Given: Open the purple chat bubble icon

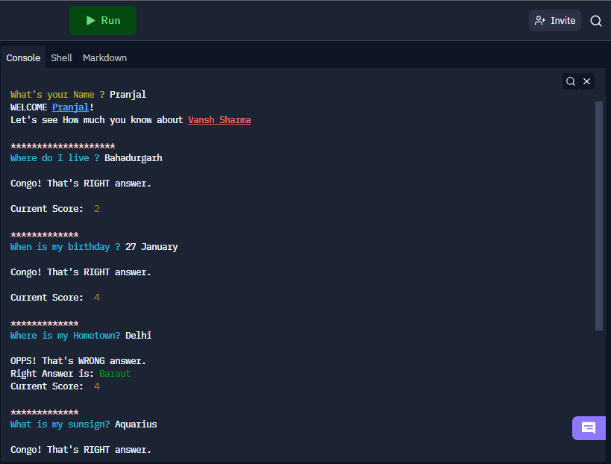Looking at the screenshot, I should pos(589,428).
